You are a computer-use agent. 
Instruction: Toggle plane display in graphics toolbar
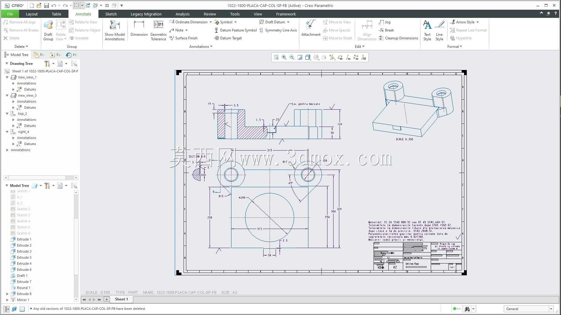(340, 57)
